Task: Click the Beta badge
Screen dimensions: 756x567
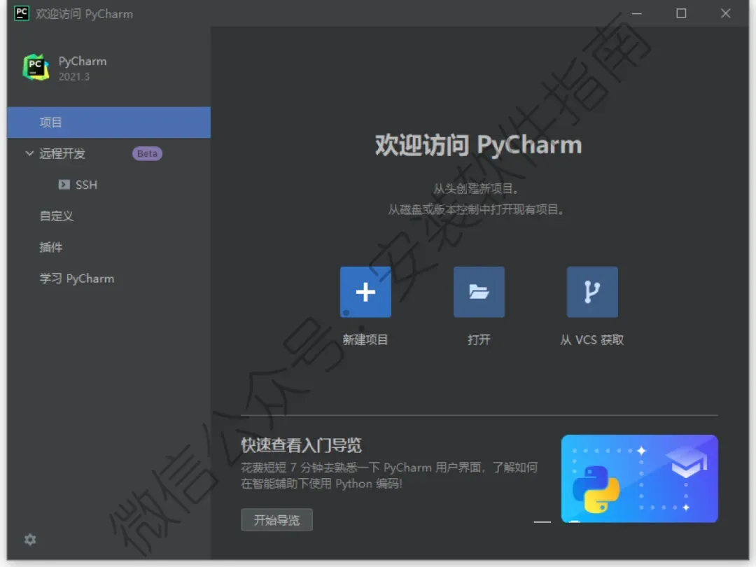Action: pos(147,153)
